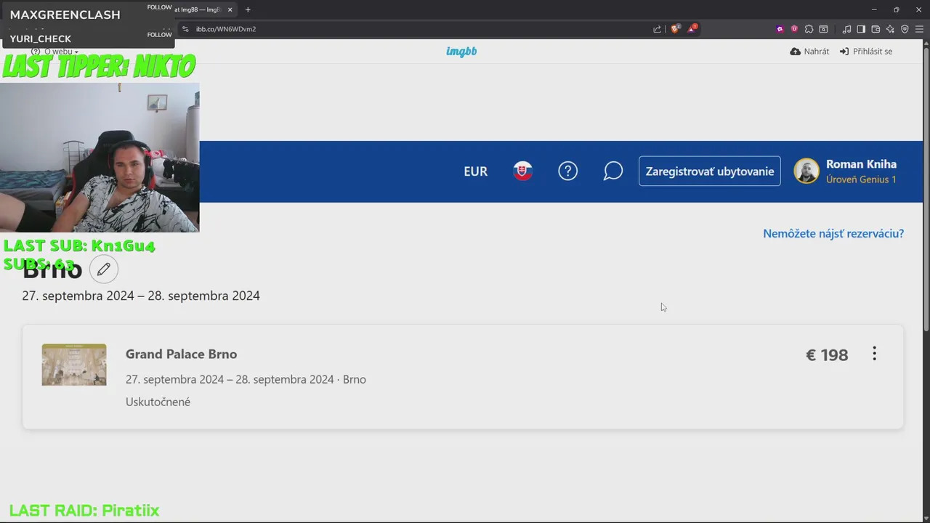930x523 pixels.
Task: Click the purple extension icon in toolbar
Action: click(780, 29)
